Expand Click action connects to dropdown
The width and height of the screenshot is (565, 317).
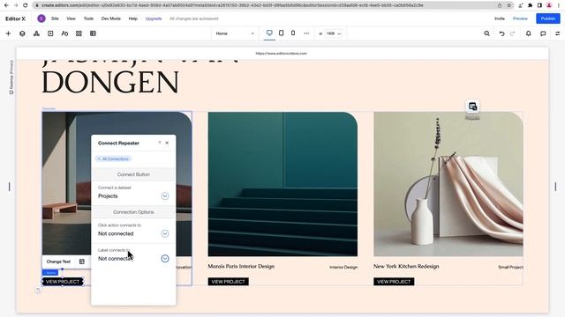165,233
